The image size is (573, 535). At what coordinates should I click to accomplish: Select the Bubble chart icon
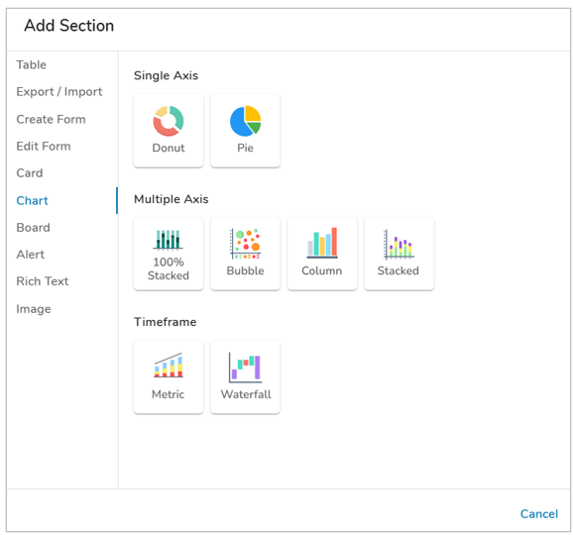245,244
